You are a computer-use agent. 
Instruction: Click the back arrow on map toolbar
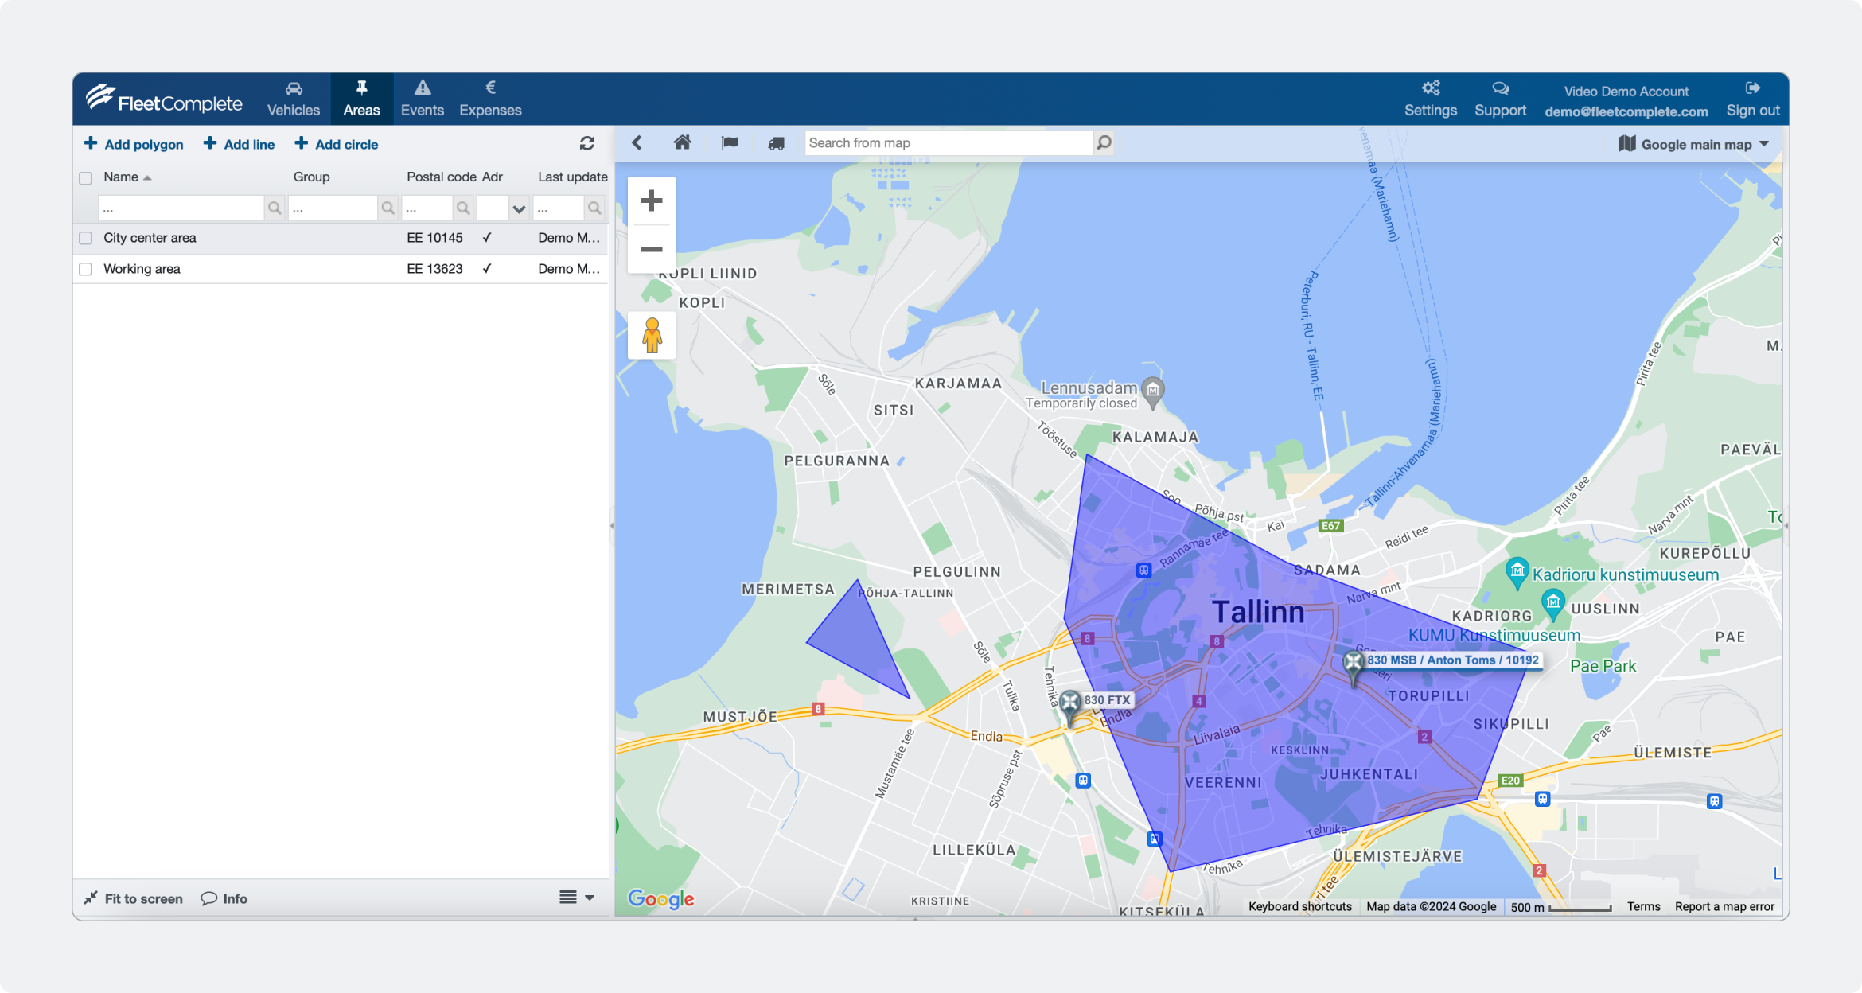tap(637, 142)
